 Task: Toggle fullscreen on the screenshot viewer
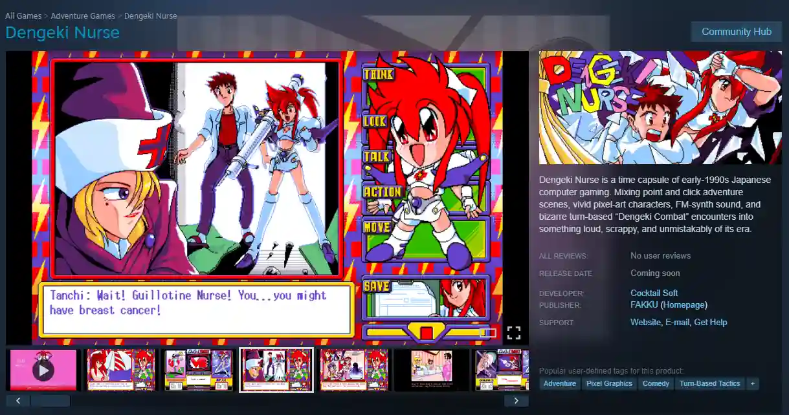(514, 333)
